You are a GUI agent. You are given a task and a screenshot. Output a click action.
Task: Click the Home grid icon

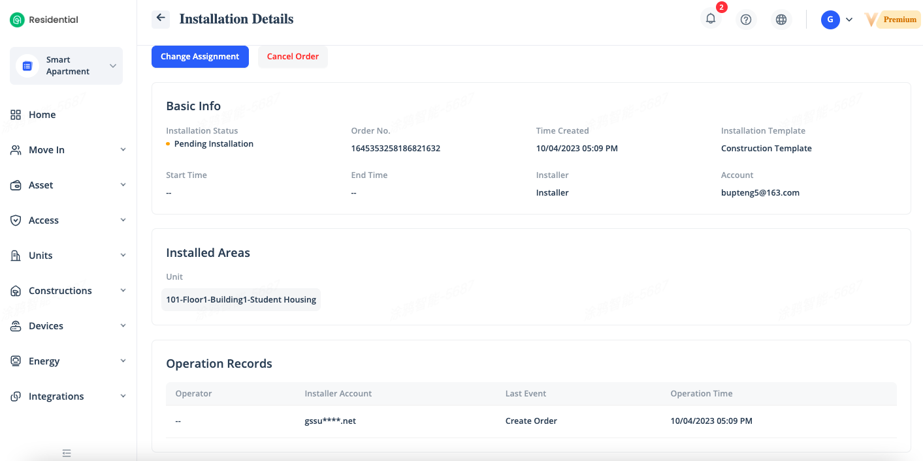tap(16, 115)
